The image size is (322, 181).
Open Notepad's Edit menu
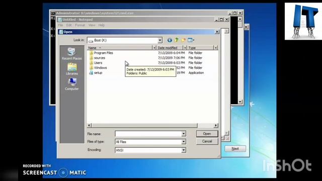coord(69,25)
